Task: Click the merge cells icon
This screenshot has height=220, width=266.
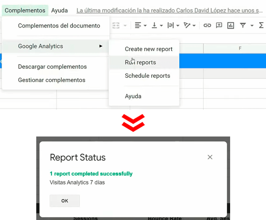Action: tap(116, 26)
